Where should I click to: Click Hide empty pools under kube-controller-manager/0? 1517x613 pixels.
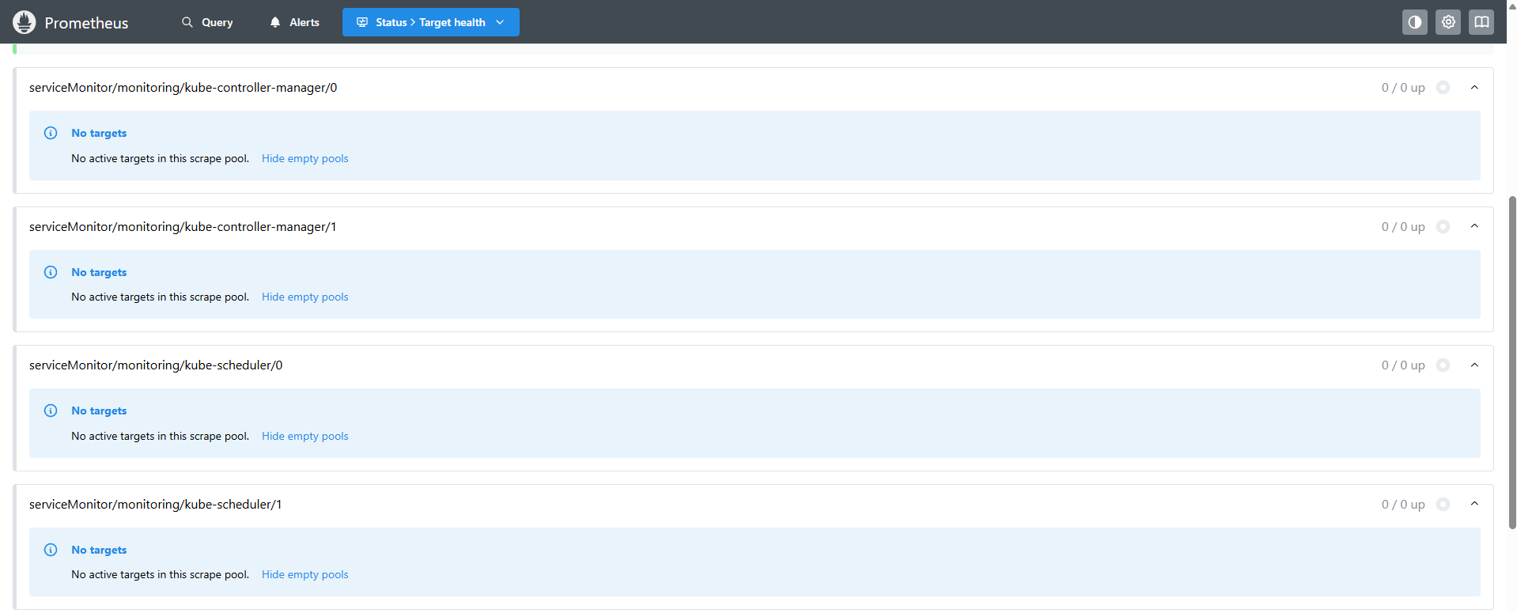tap(305, 158)
